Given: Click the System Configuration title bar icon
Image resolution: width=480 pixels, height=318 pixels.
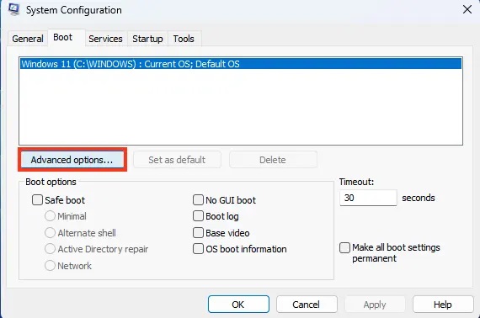Looking at the screenshot, I should [x=13, y=9].
